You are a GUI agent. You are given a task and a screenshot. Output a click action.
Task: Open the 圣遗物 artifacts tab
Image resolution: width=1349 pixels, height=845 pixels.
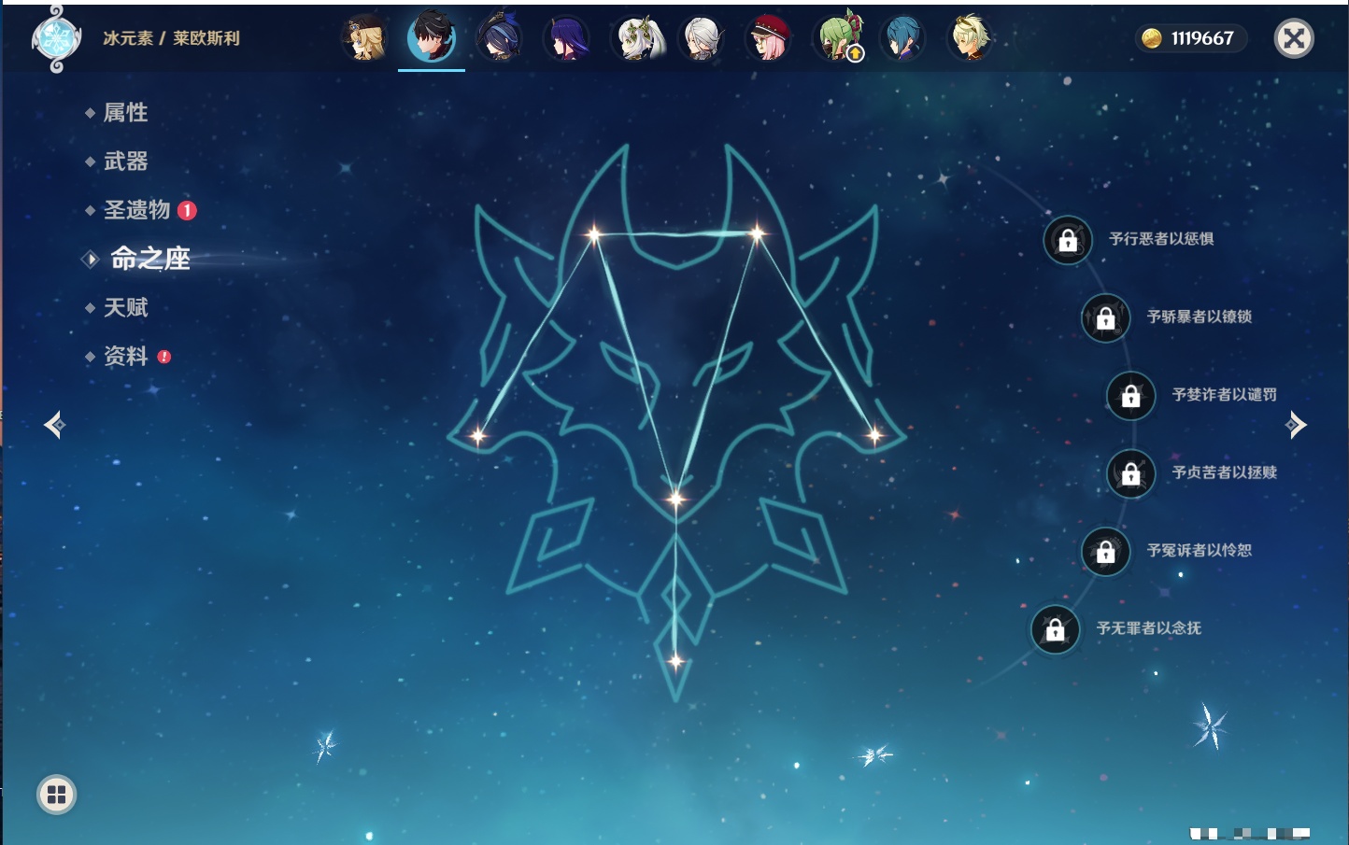[136, 210]
